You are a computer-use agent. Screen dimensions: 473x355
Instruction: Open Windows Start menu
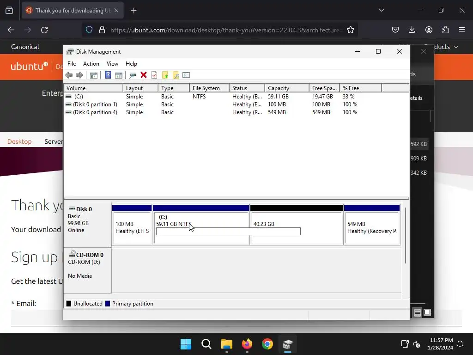click(x=186, y=344)
